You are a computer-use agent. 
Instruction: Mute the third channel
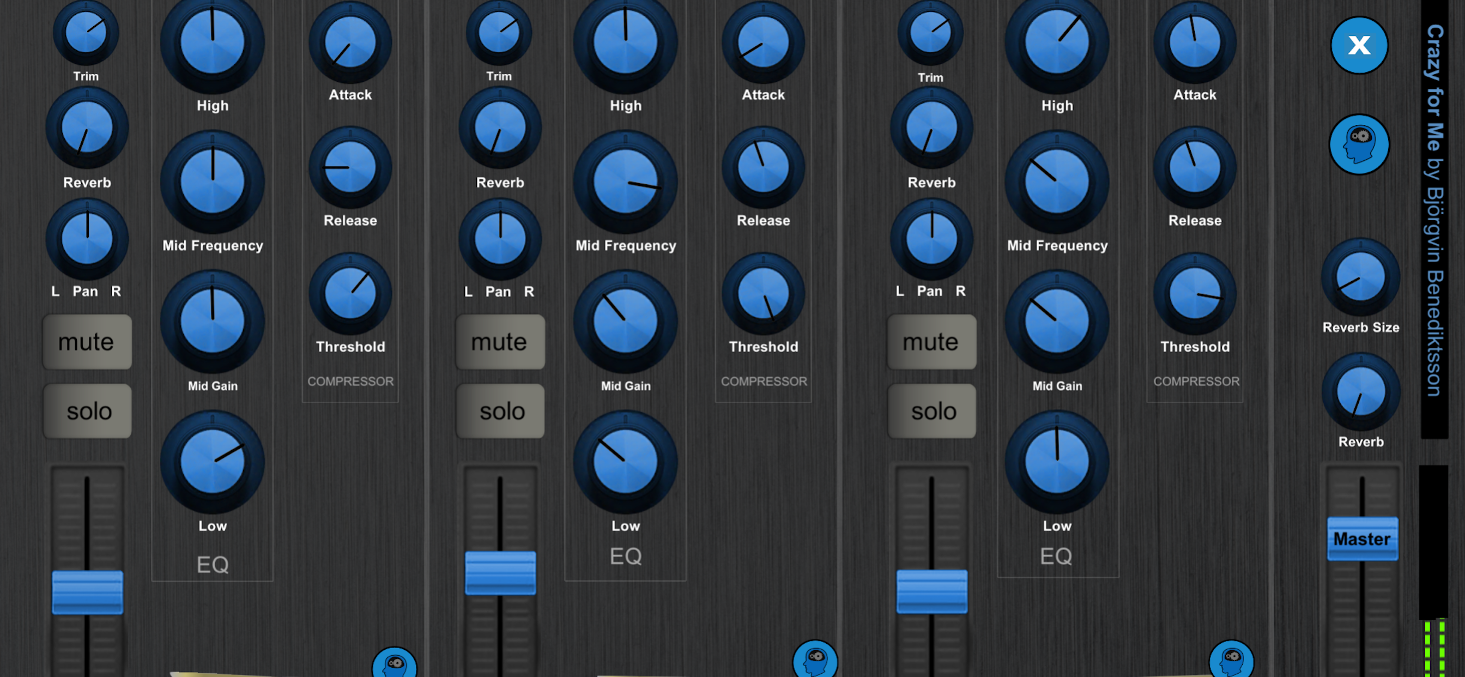[931, 342]
